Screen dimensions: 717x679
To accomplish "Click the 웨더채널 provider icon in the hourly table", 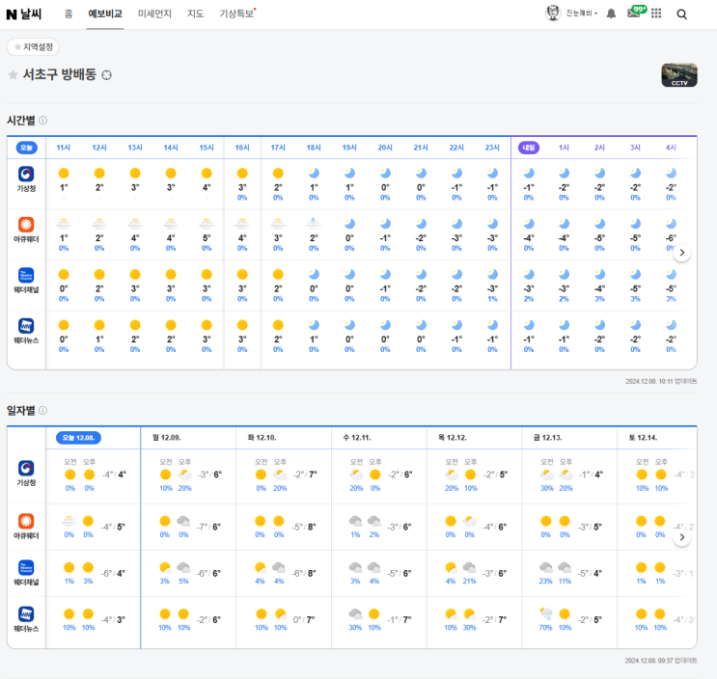I will [26, 276].
